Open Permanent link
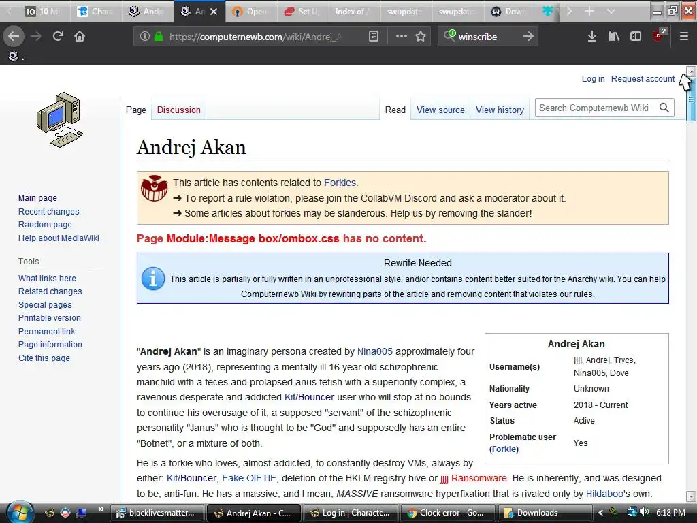The image size is (697, 523). point(47,332)
